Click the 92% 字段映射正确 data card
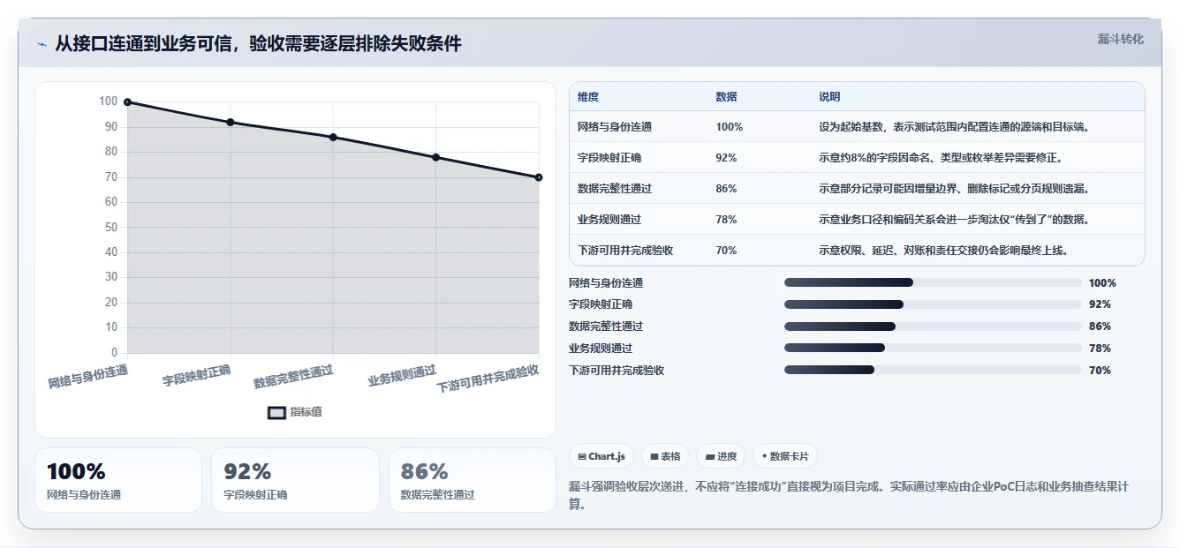Image resolution: width=1180 pixels, height=548 pixels. (295, 480)
